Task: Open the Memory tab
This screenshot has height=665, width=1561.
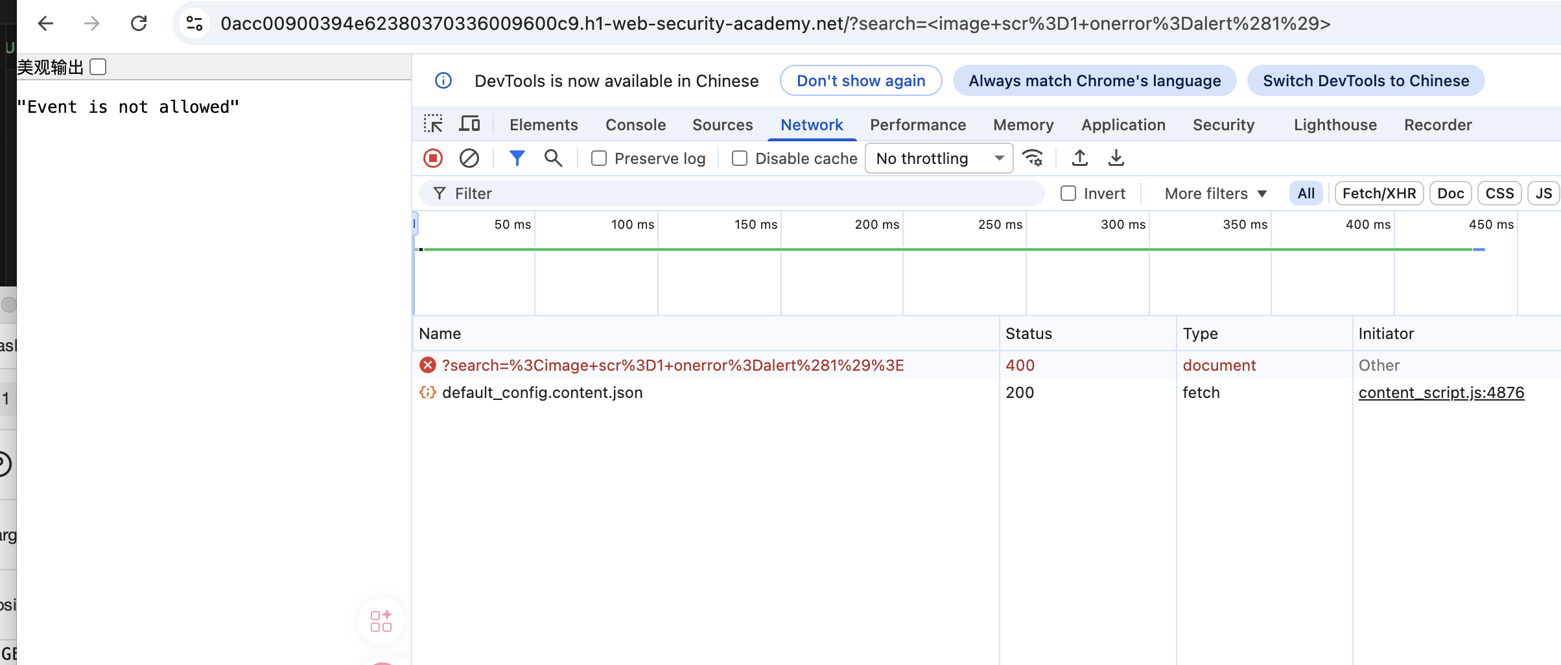Action: 1023,124
